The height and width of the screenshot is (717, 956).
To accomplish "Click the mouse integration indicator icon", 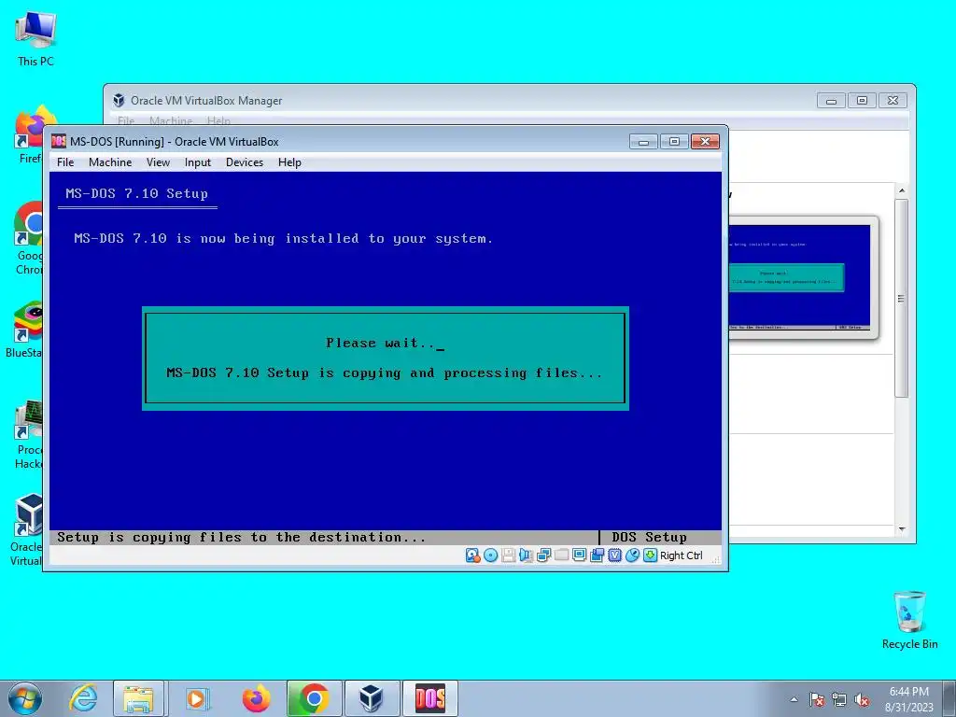I will pos(632,555).
